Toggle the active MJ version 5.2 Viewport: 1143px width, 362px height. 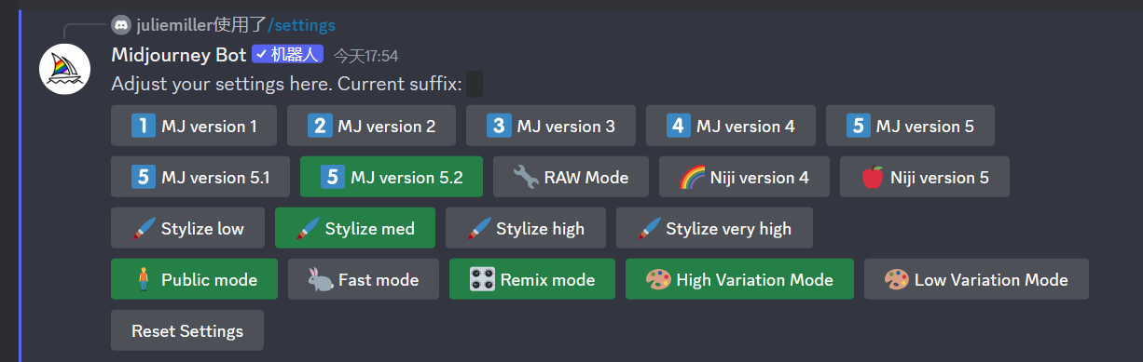point(392,177)
